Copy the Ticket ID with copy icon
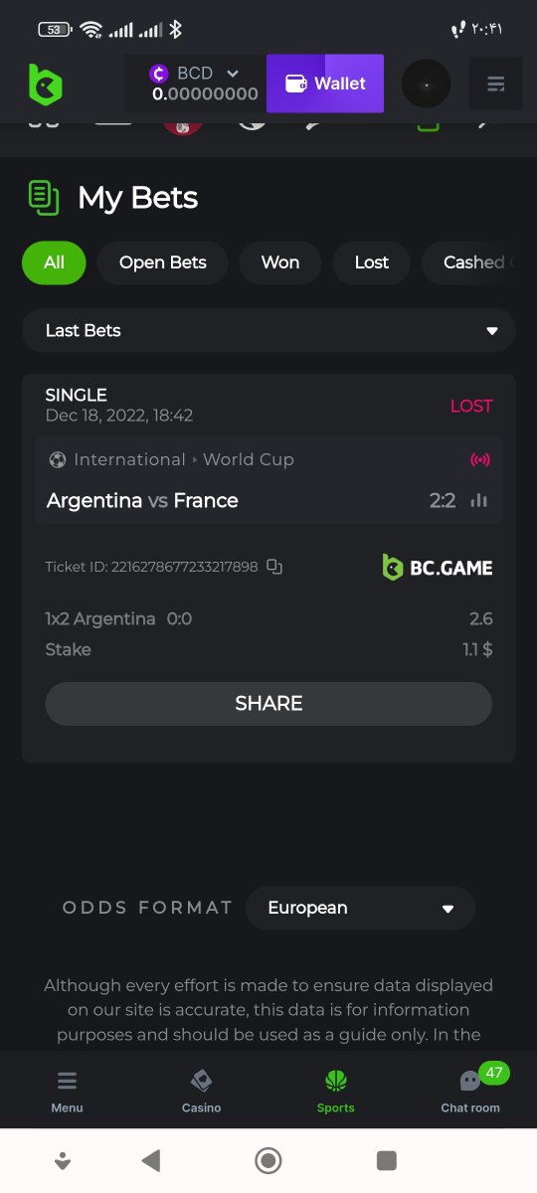The image size is (537, 1193). pos(274,567)
